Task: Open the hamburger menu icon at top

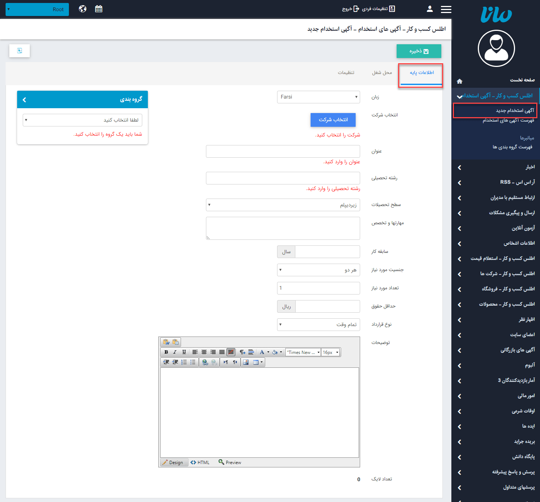Action: point(446,9)
